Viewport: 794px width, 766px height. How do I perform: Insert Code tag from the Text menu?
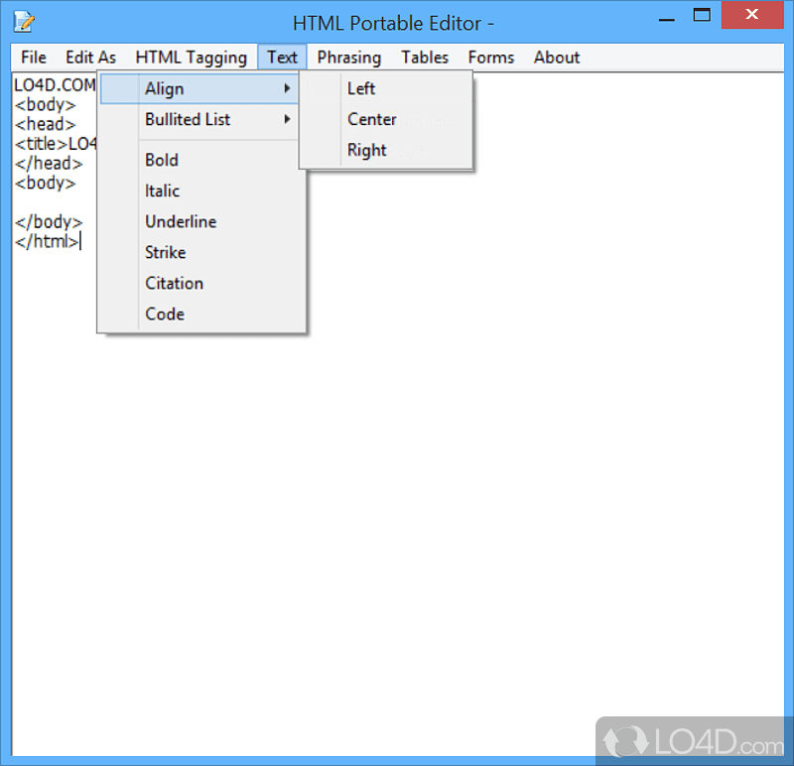click(202, 314)
